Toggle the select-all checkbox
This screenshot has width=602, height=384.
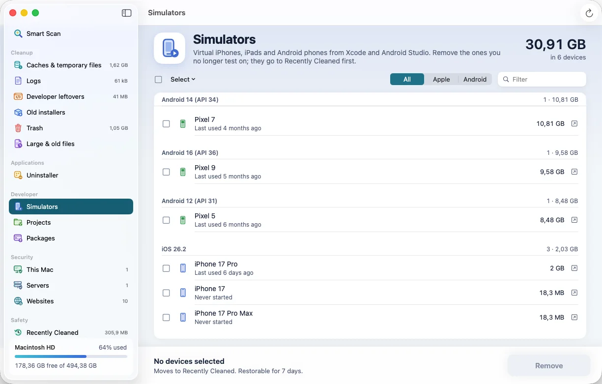[158, 79]
